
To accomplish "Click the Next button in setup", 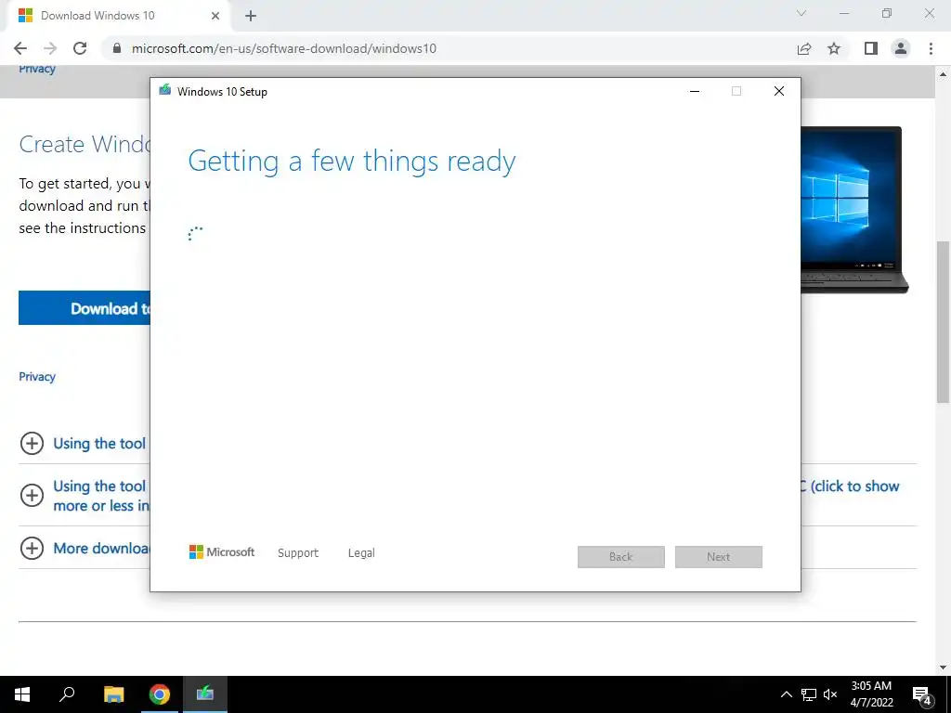I will [x=719, y=557].
